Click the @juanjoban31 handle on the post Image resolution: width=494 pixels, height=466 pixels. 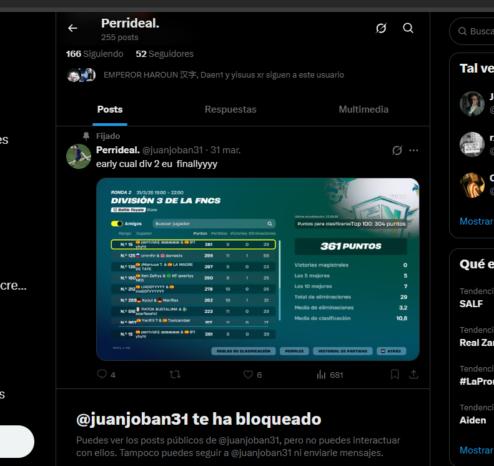click(172, 150)
